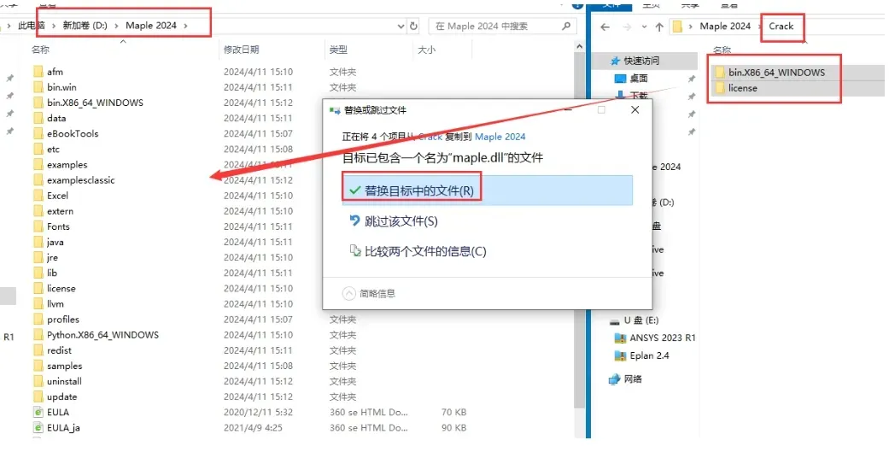
Task: Refresh the Maple 2024 folder view
Action: (x=414, y=26)
